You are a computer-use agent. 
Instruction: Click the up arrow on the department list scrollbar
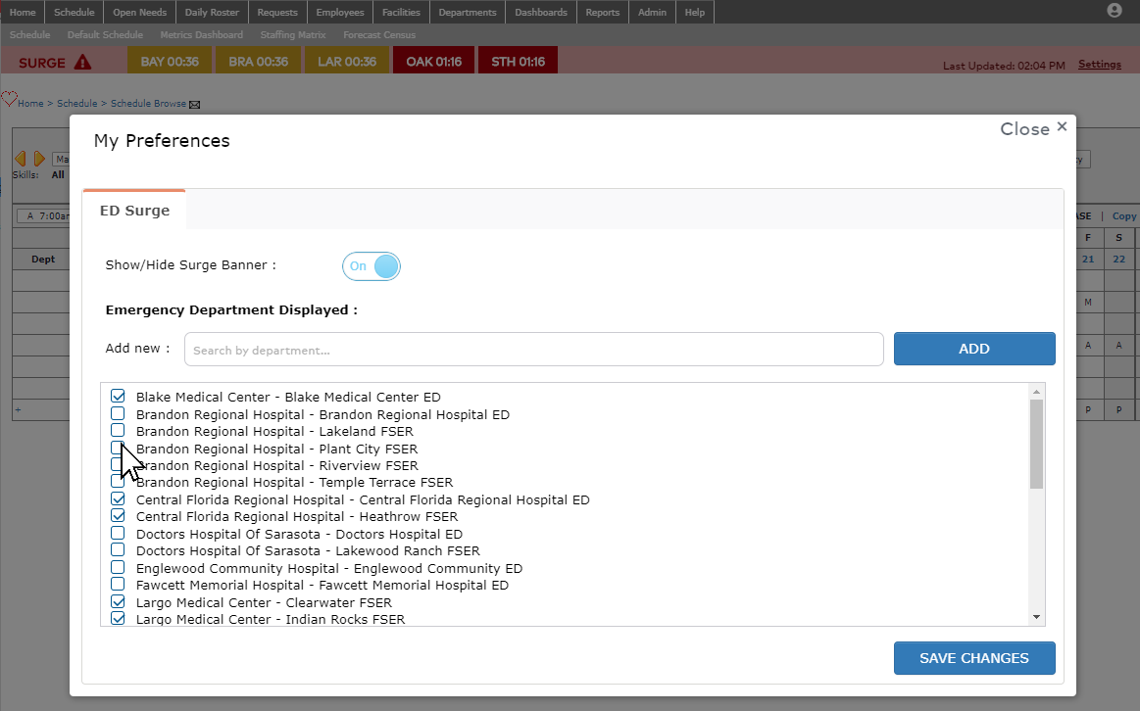tap(1036, 389)
